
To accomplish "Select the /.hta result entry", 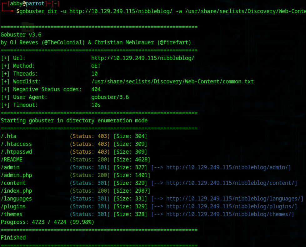I will pos(8,136).
